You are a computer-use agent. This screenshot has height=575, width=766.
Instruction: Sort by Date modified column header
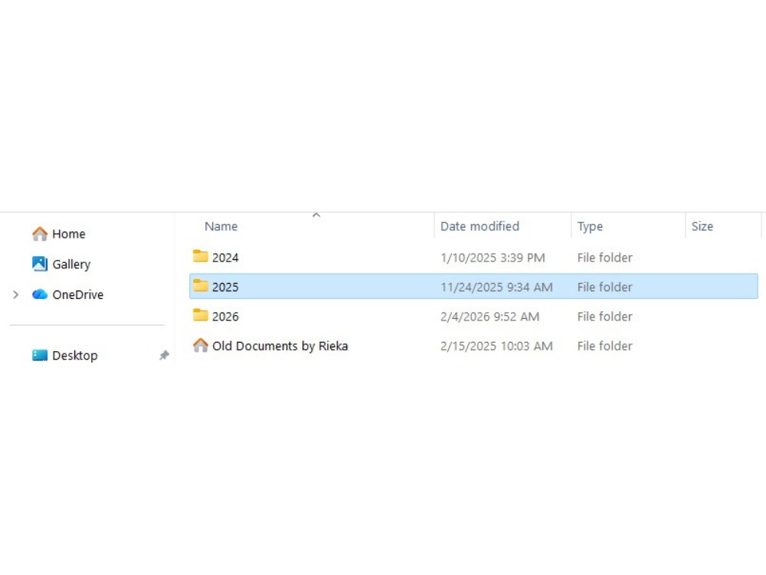point(480,226)
